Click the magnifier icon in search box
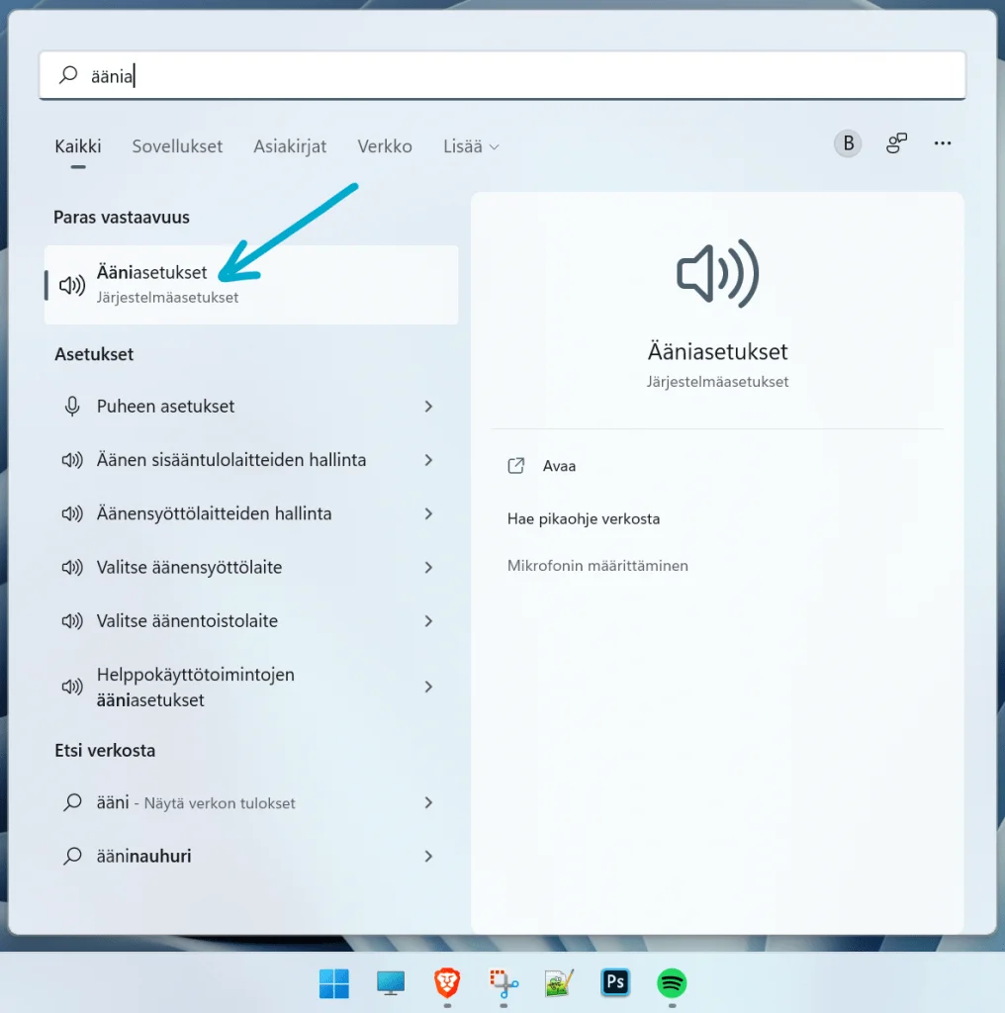 68,75
